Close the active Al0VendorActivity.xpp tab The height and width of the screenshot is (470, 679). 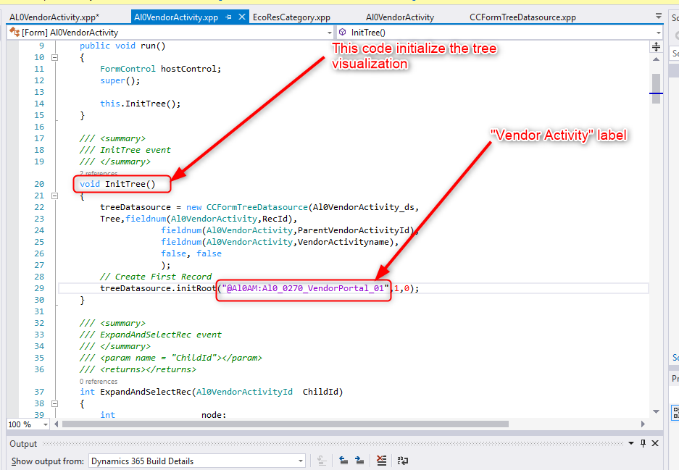coord(242,17)
